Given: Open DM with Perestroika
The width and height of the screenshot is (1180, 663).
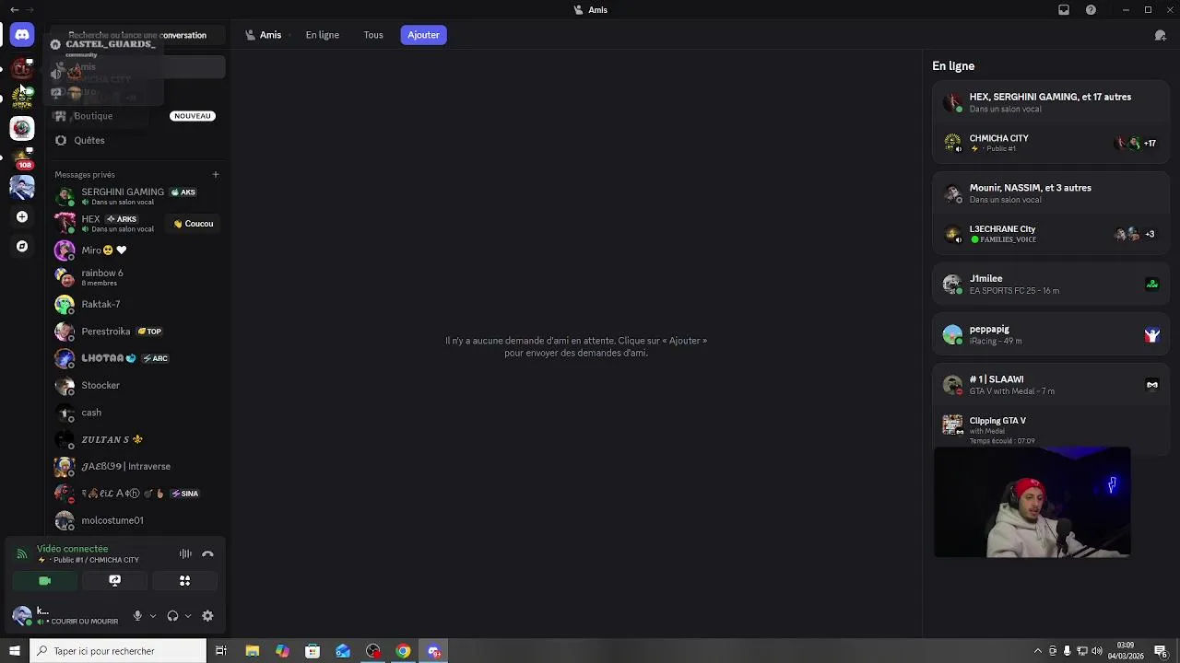Looking at the screenshot, I should (138, 331).
